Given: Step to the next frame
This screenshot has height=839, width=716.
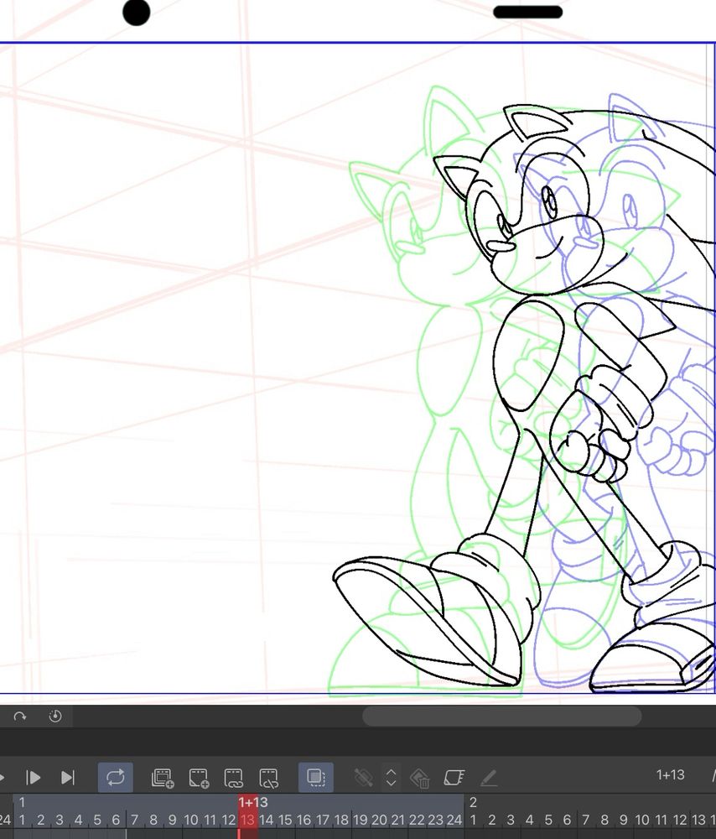Looking at the screenshot, I should click(x=34, y=778).
